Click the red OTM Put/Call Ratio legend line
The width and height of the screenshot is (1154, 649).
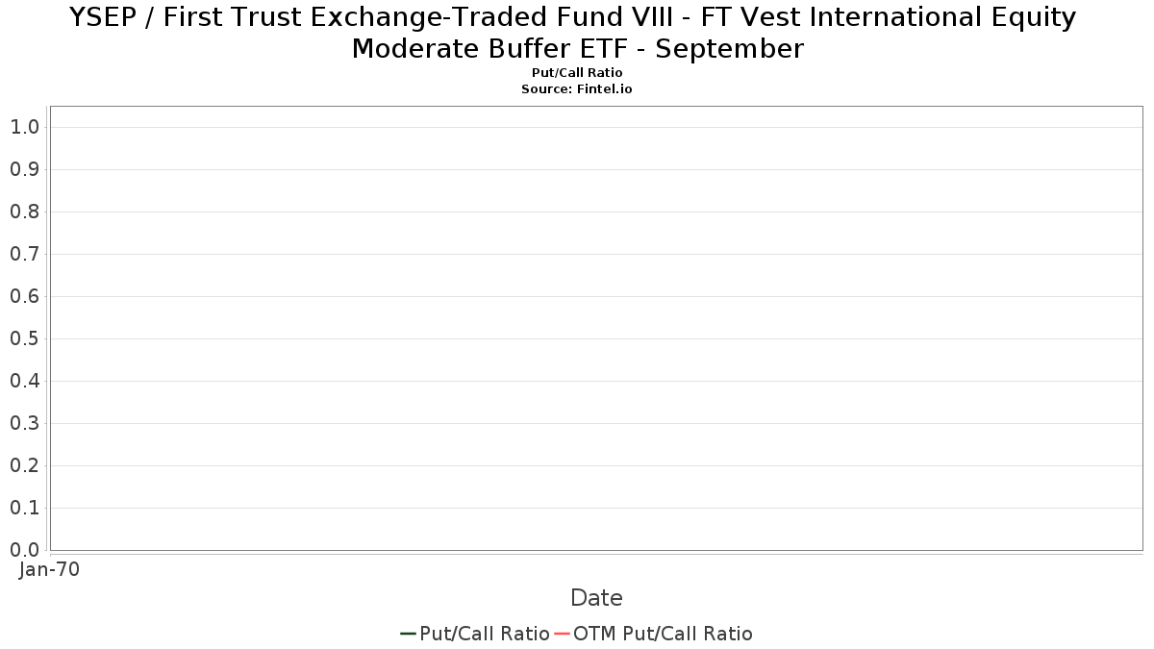pyautogui.click(x=562, y=634)
